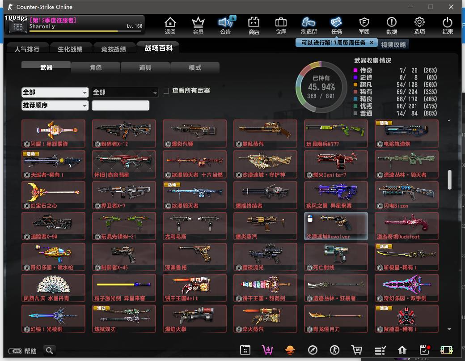Image resolution: width=465 pixels, height=361 pixels.
Task: Expand the first 全部 category dropdown
Action: pyautogui.click(x=55, y=92)
